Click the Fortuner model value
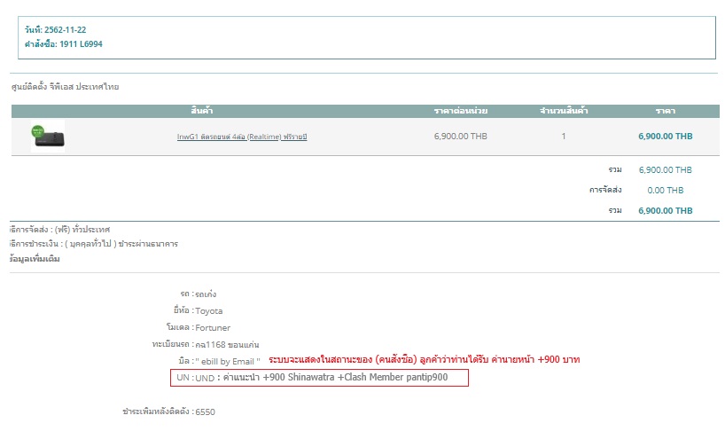Image resolution: width=725 pixels, height=431 pixels. pos(213,327)
